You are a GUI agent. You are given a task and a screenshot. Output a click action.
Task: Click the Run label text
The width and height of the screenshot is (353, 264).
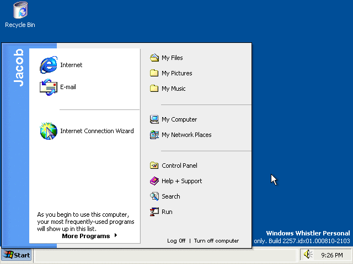[167, 212]
